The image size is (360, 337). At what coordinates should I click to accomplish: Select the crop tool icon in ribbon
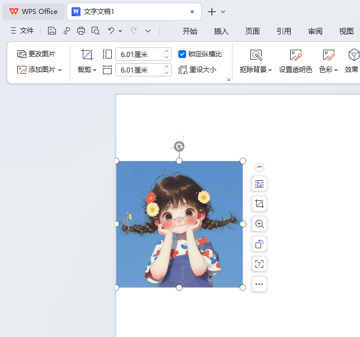tap(87, 55)
